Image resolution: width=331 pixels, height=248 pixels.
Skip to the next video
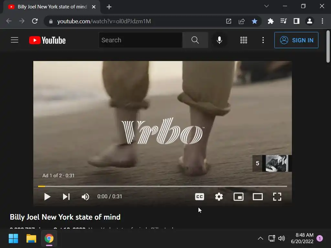point(66,197)
